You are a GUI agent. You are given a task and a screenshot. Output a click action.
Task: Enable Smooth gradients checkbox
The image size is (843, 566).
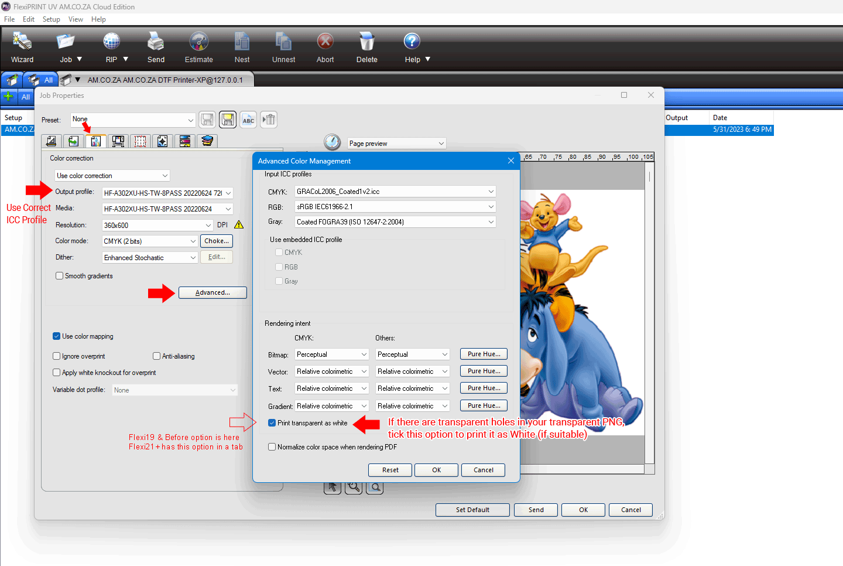(x=59, y=276)
